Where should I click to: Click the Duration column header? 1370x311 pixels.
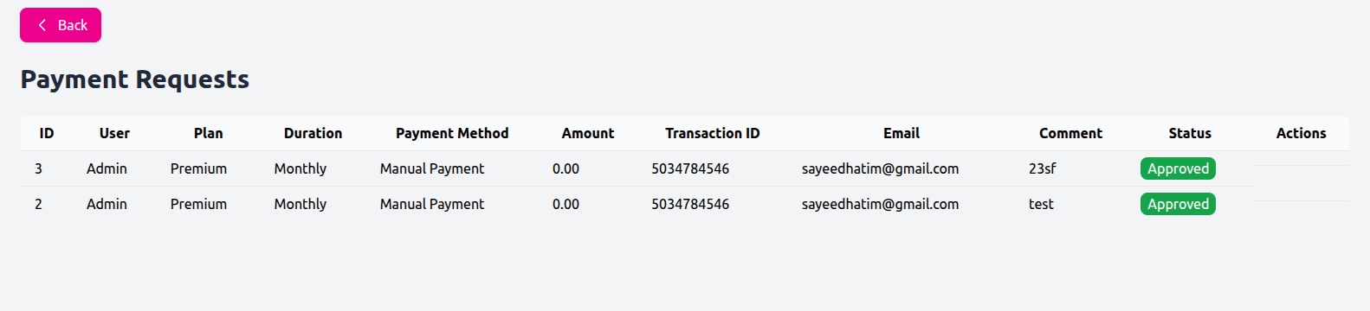point(313,133)
